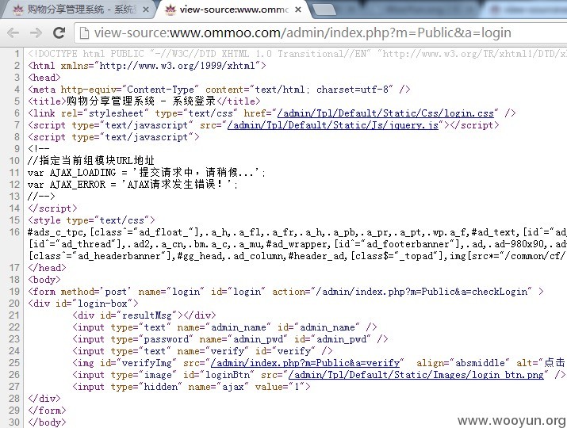Click the closing </form> tag

tap(47, 411)
